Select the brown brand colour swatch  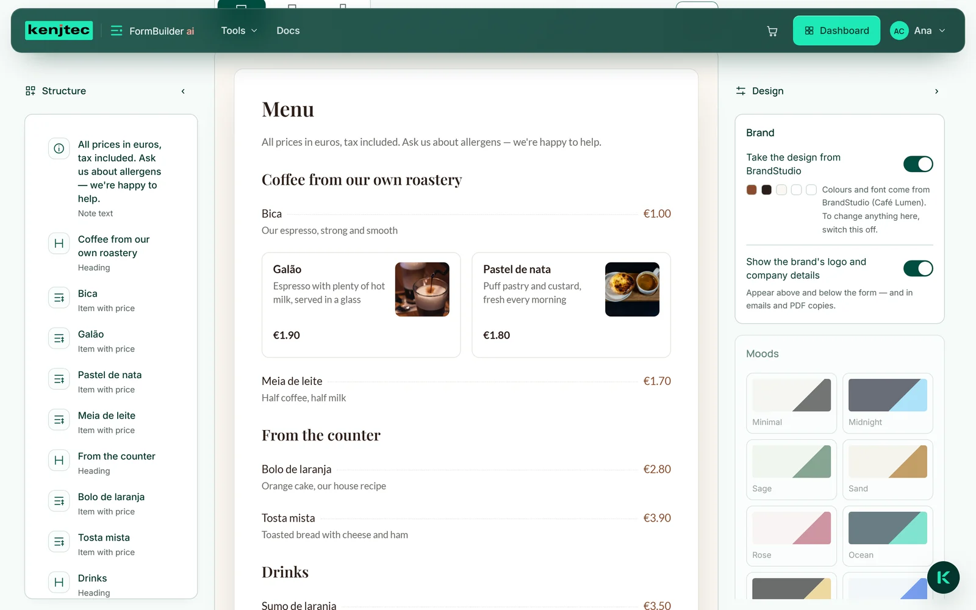[x=752, y=190]
